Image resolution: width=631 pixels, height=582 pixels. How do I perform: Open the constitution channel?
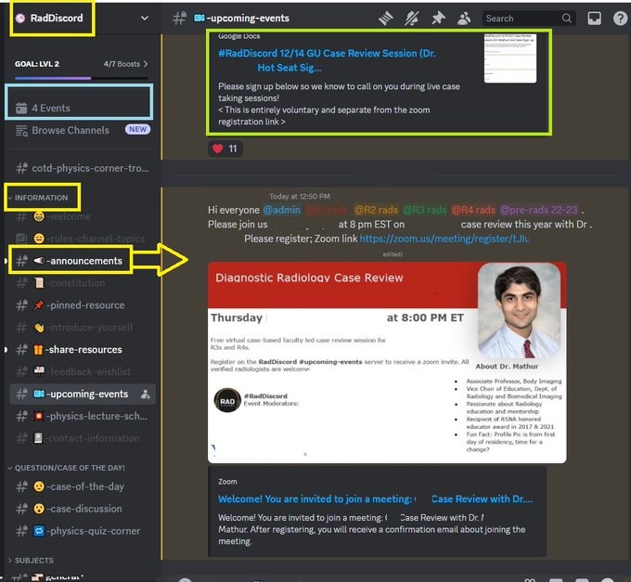coord(83,283)
